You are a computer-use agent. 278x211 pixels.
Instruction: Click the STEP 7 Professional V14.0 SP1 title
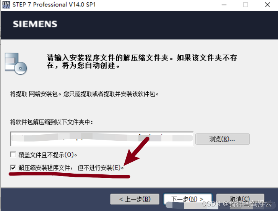(x=54, y=5)
